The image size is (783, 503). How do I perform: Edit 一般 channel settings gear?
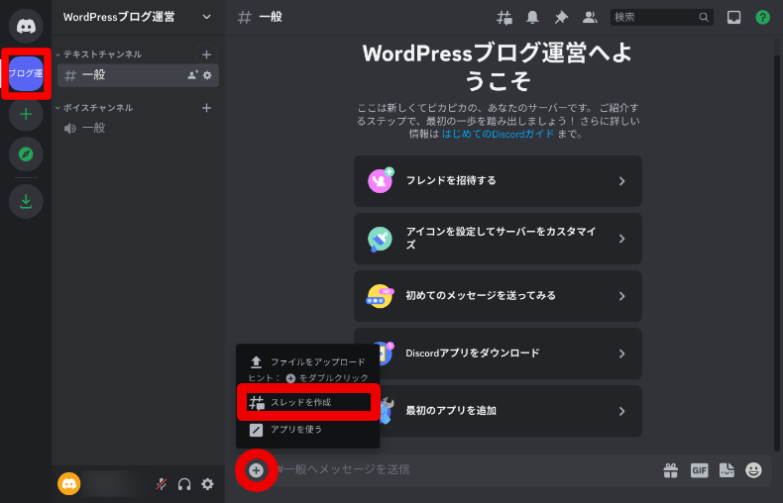[x=207, y=75]
